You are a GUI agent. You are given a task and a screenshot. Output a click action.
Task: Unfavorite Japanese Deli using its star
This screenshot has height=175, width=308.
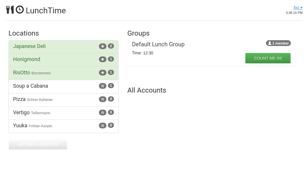coord(103,46)
